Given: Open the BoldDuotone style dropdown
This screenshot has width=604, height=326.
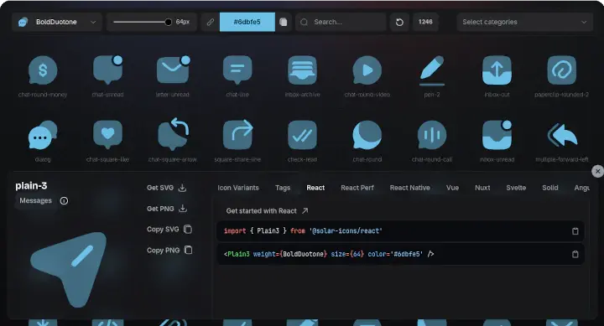Looking at the screenshot, I should tap(57, 22).
